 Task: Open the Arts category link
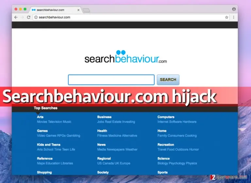tap(40, 117)
